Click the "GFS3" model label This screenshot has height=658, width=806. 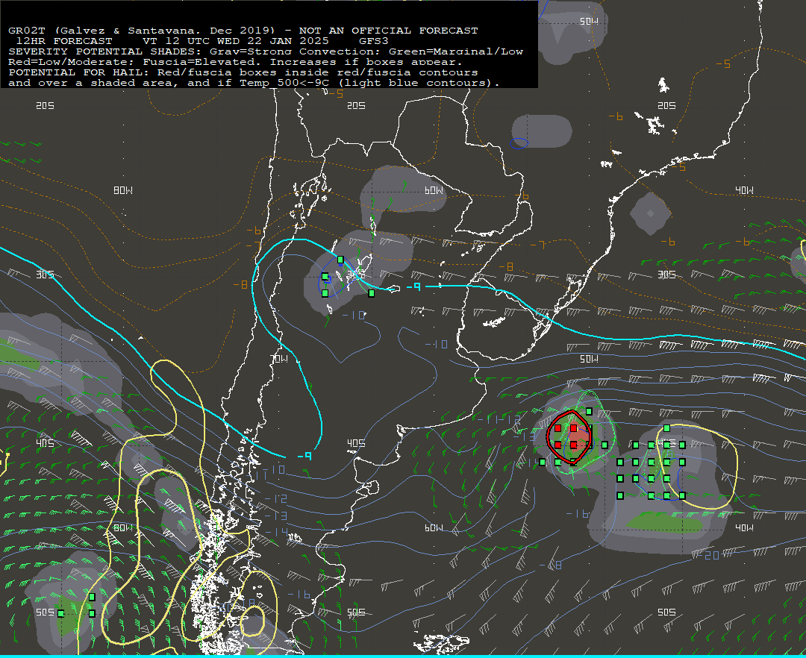374,41
